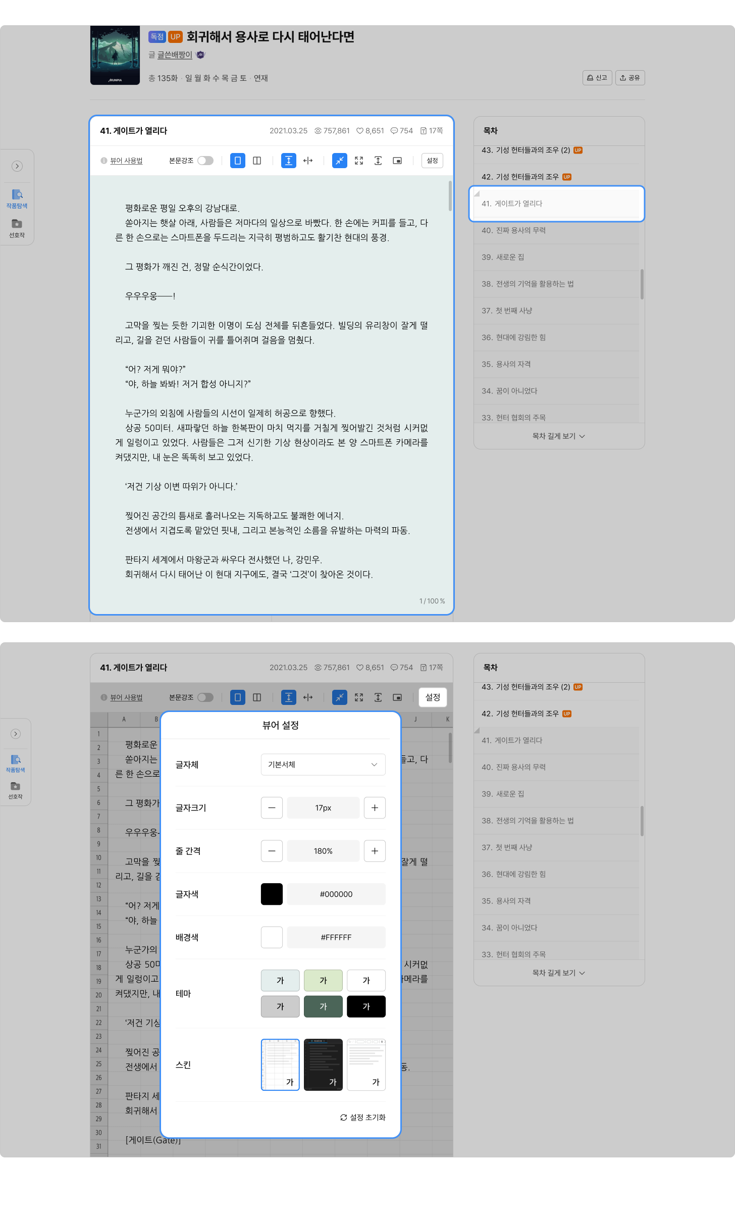Open 작품탐색 in the sidebar beside the header
735x1218 pixels.
[17, 198]
